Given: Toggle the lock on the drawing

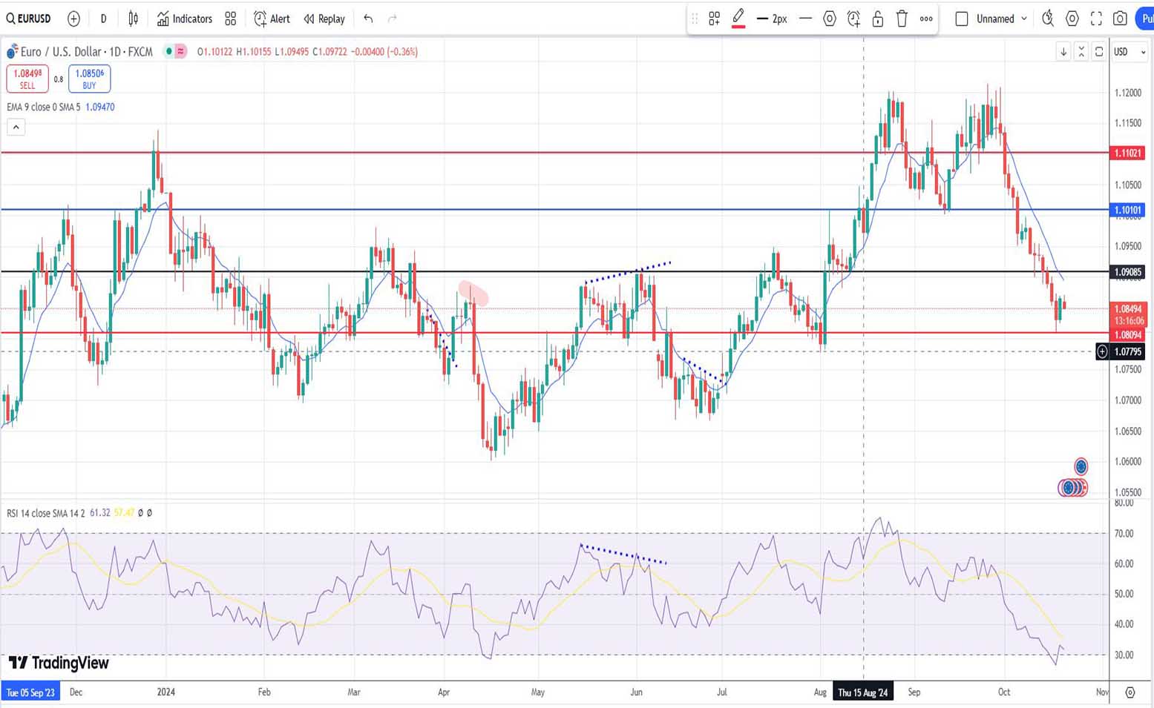Looking at the screenshot, I should click(x=877, y=19).
